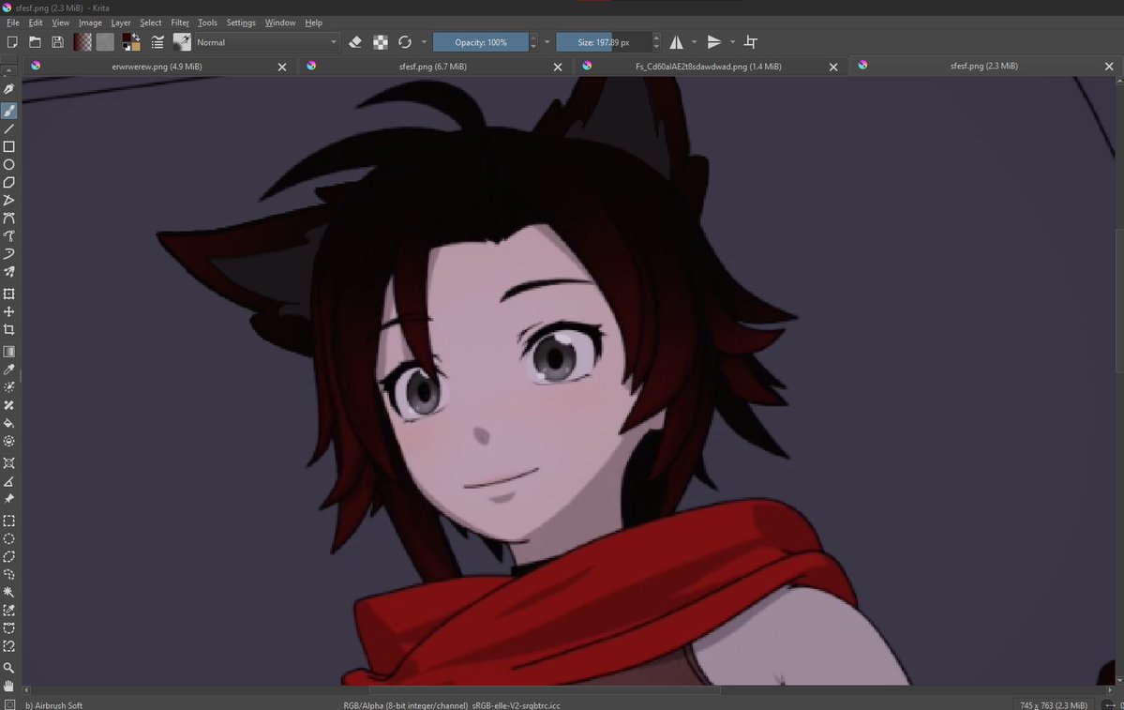Select the Rectangle shape tool
Image resolution: width=1124 pixels, height=710 pixels.
pyautogui.click(x=8, y=146)
